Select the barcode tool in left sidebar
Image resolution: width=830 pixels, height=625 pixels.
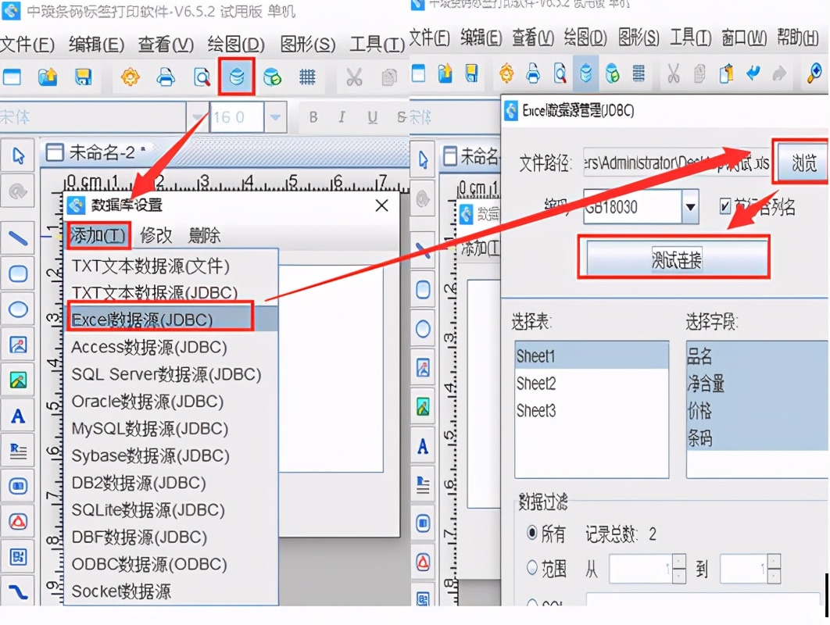(x=18, y=486)
